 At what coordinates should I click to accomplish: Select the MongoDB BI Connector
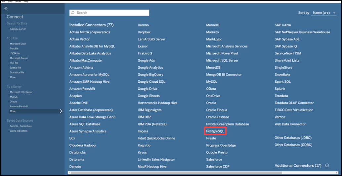(224, 75)
